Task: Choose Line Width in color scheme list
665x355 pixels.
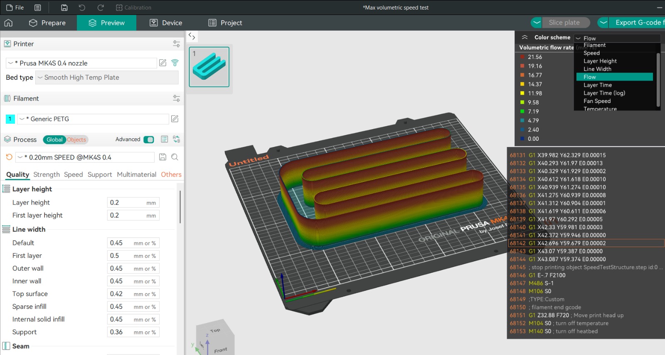Action: (x=597, y=69)
